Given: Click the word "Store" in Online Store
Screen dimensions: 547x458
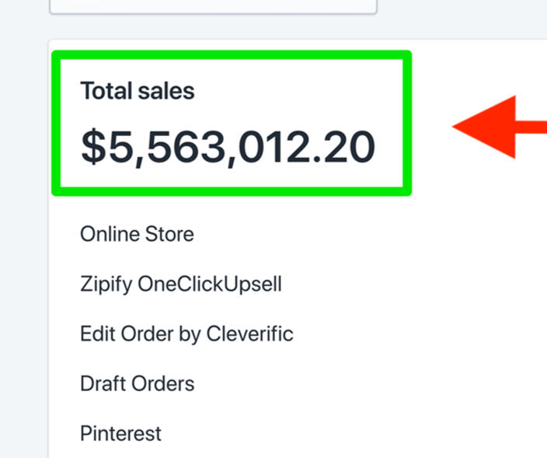Looking at the screenshot, I should coord(169,234).
